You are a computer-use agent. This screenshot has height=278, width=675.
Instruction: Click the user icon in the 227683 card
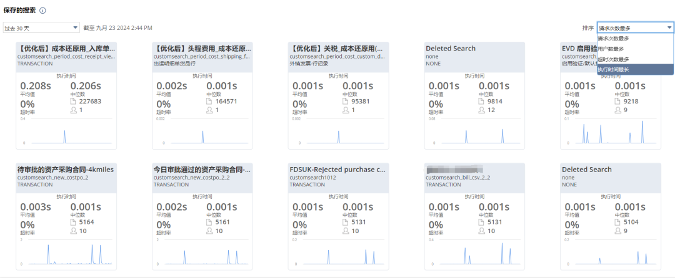tap(73, 110)
